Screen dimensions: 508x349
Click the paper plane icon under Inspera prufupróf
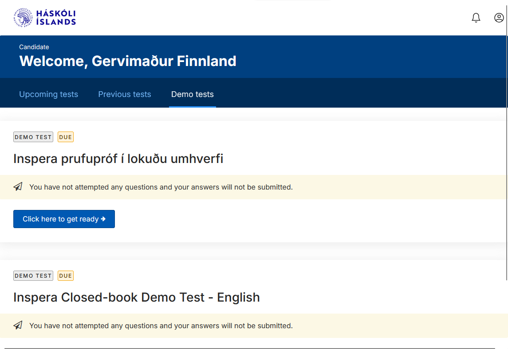tap(18, 186)
